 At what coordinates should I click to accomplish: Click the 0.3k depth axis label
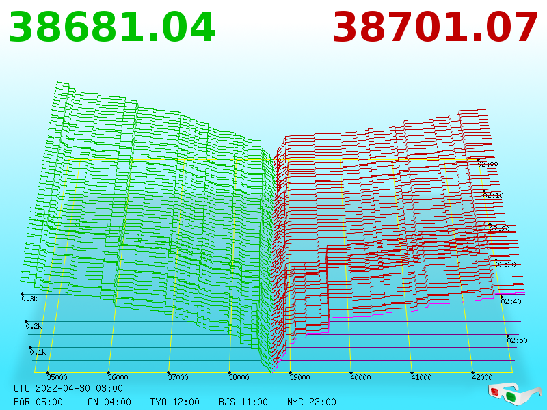click(x=29, y=299)
